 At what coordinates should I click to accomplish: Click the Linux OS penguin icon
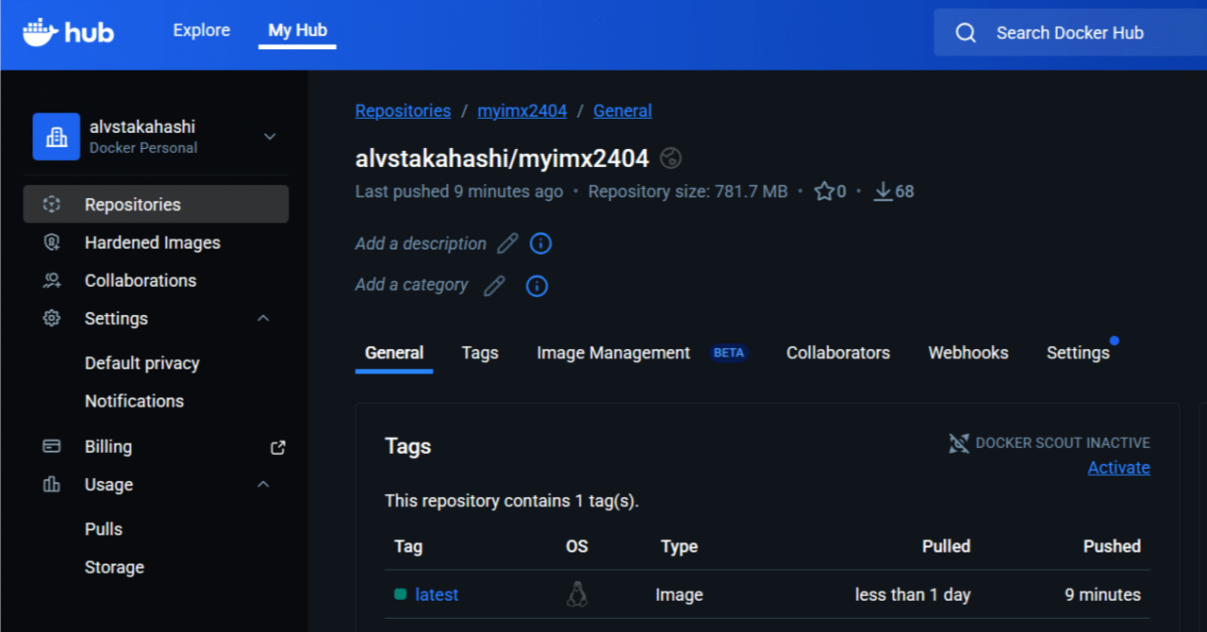(x=576, y=593)
